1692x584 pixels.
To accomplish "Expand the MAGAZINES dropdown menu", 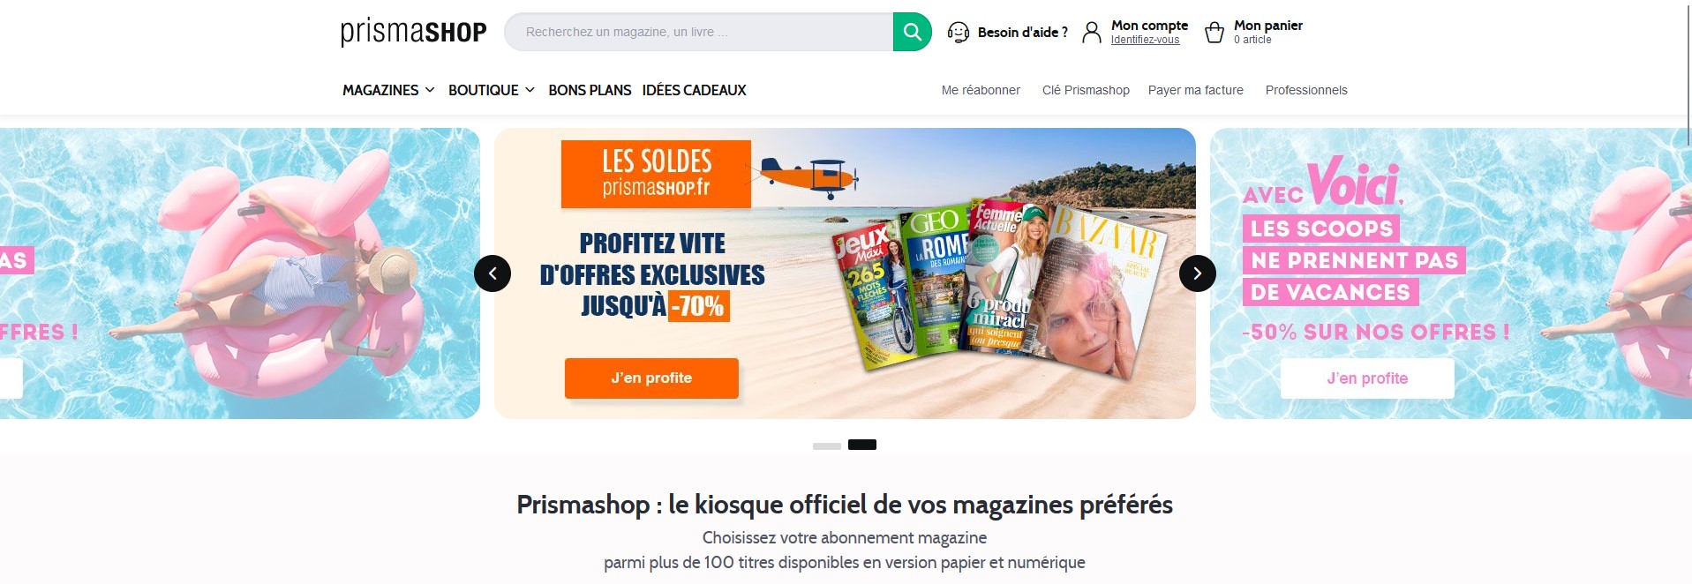I will (x=388, y=90).
